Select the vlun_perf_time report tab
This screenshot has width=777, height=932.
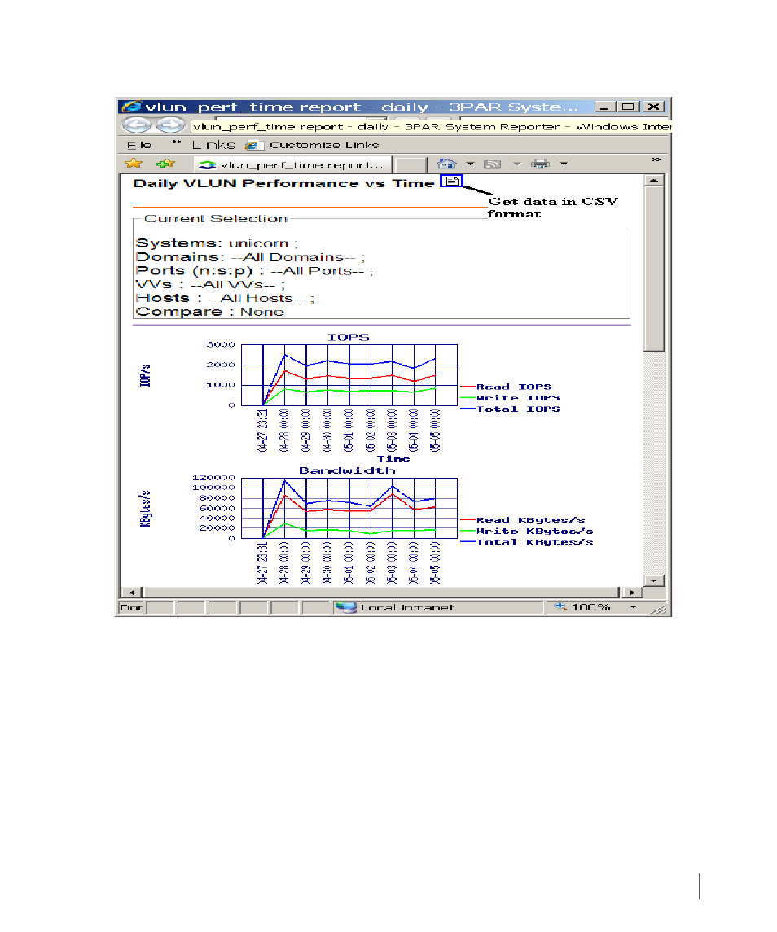pos(292,164)
